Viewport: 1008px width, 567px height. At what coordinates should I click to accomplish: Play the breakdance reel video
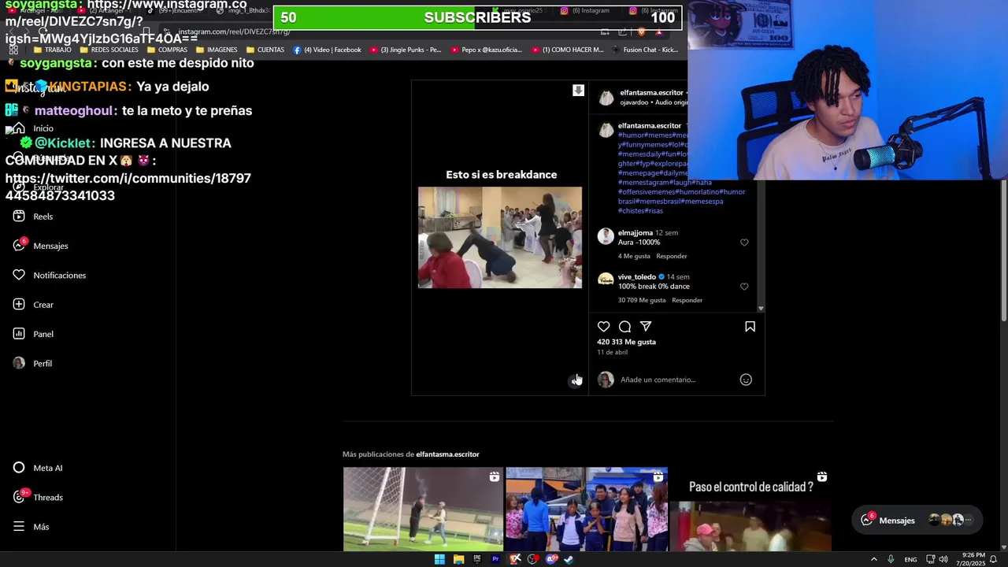[500, 237]
